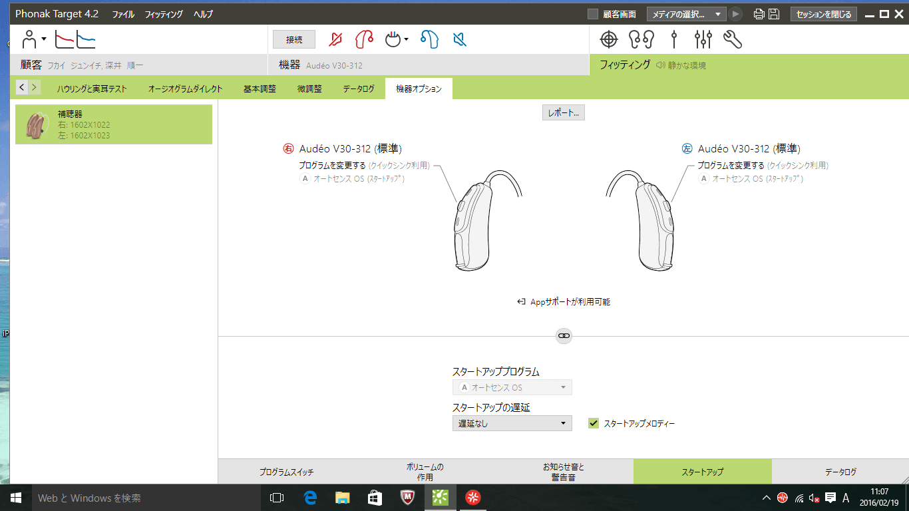
Task: Open the ヘルプ menu
Action: (x=204, y=14)
